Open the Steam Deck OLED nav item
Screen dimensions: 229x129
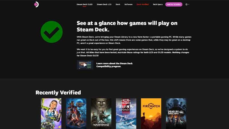coord(84,4)
